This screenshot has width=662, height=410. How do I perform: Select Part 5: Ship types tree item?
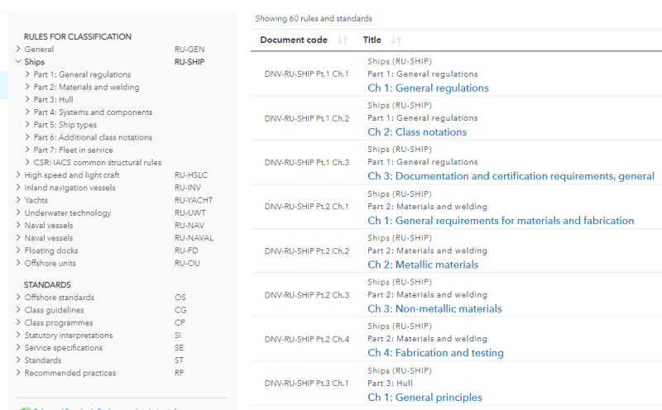coord(65,125)
